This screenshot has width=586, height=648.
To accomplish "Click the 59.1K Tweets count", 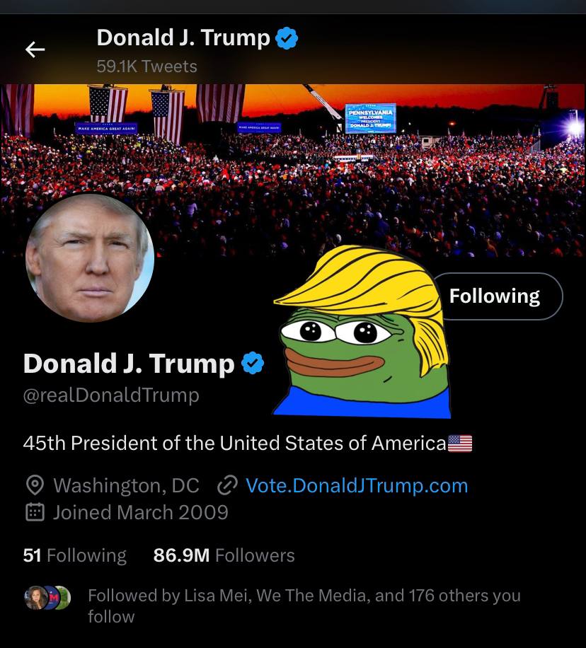I will (x=146, y=66).
